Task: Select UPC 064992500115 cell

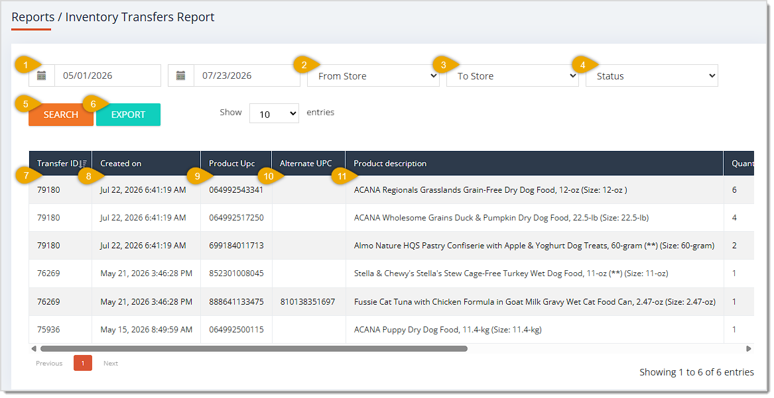Action: tap(236, 330)
